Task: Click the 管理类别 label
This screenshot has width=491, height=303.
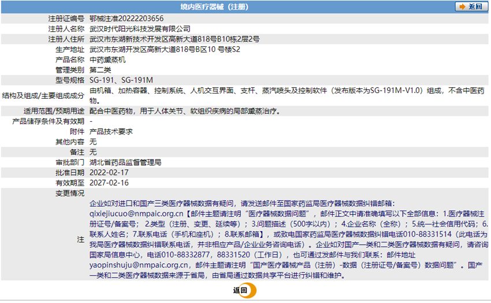Action: [70, 70]
